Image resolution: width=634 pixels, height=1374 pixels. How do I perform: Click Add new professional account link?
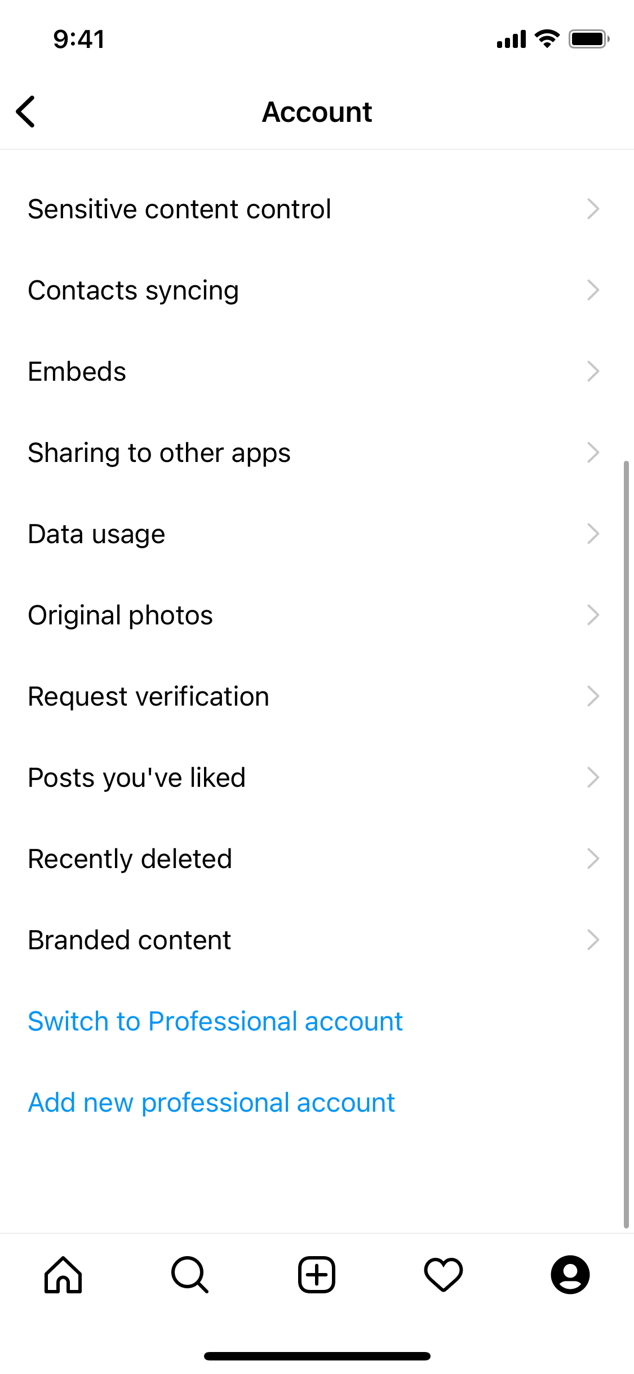(211, 1103)
